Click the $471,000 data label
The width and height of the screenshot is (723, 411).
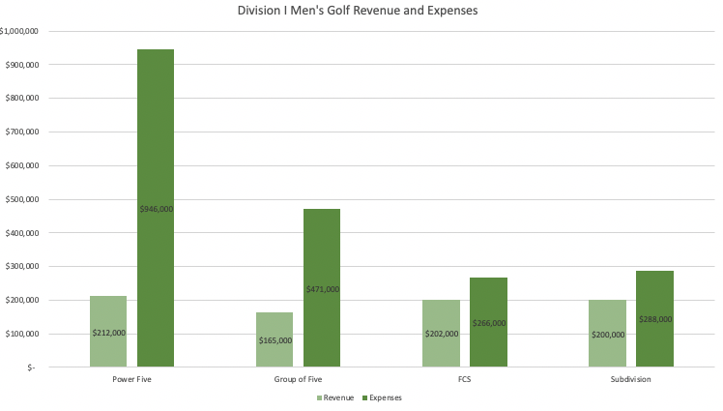[x=322, y=289]
